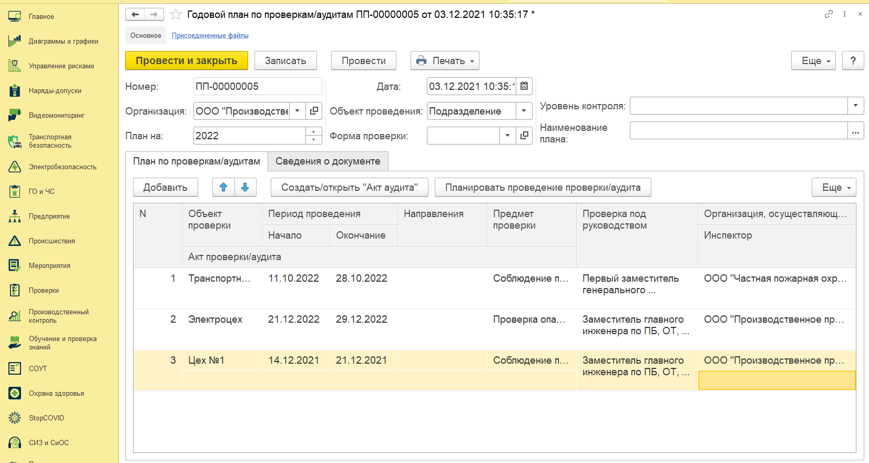Select Транспортн… row 1 cell
This screenshot has height=463, width=869.
click(222, 279)
